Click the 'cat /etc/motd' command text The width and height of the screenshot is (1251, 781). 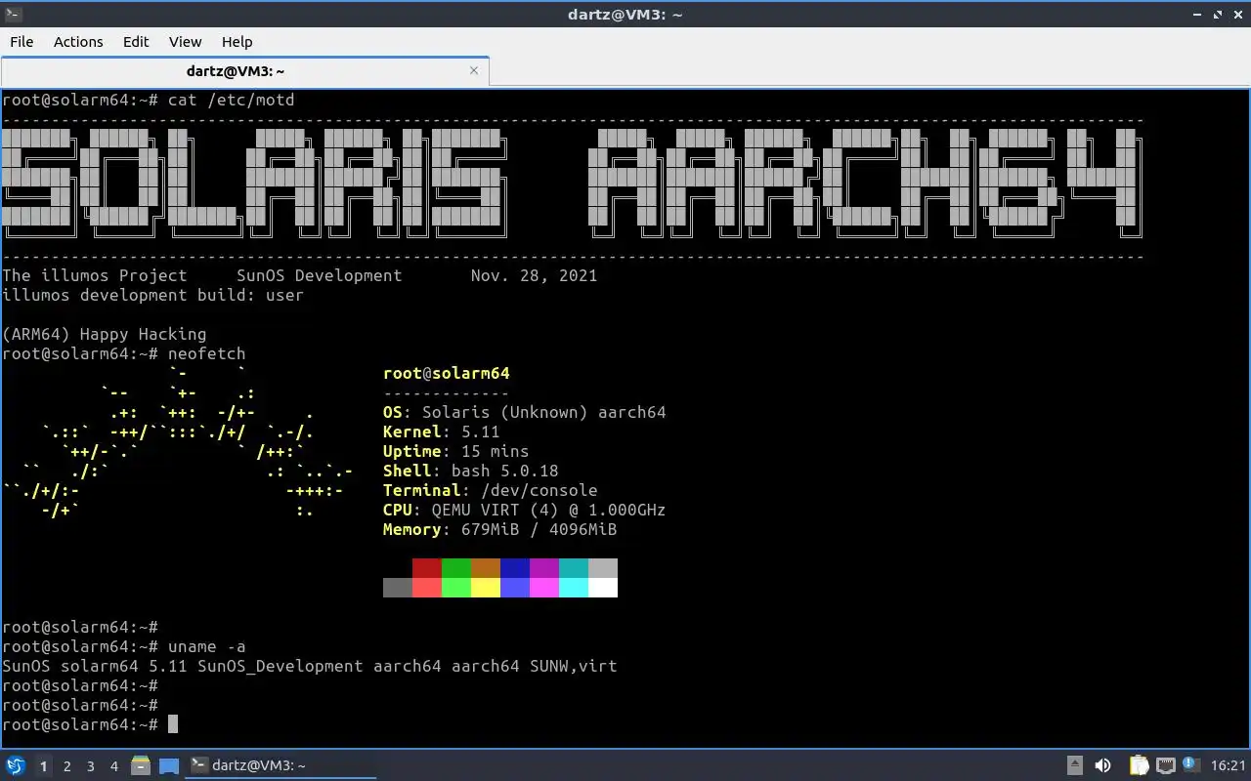tap(231, 100)
